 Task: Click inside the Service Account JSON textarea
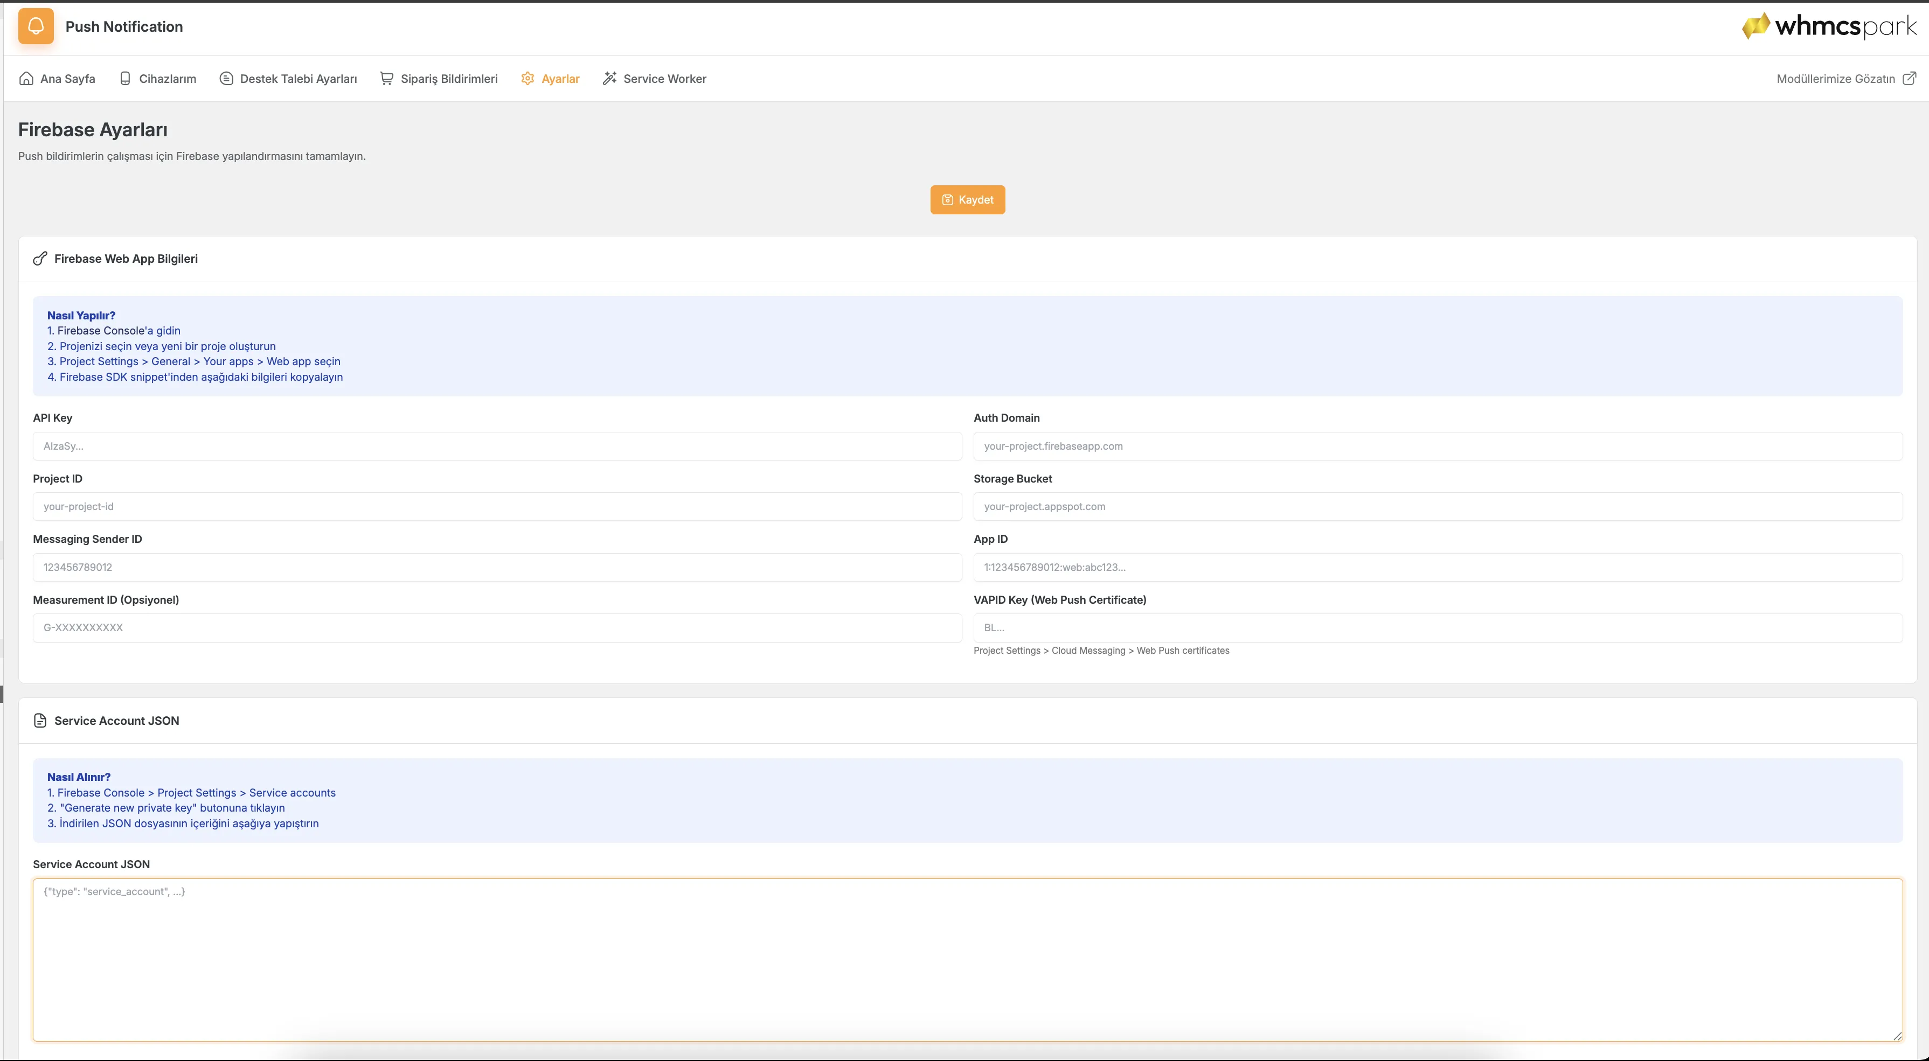pyautogui.click(x=968, y=960)
